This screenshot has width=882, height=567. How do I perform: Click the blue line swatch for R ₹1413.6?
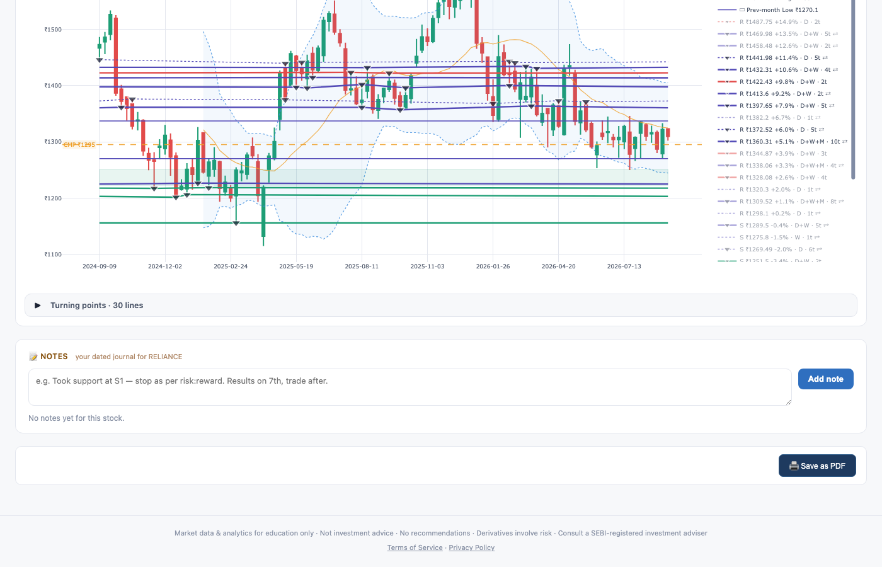(x=727, y=94)
